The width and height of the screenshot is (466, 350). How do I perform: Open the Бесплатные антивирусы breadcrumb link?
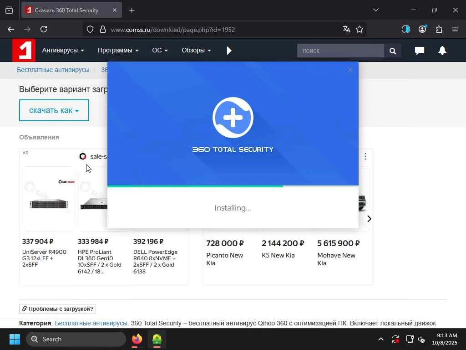pyautogui.click(x=53, y=70)
